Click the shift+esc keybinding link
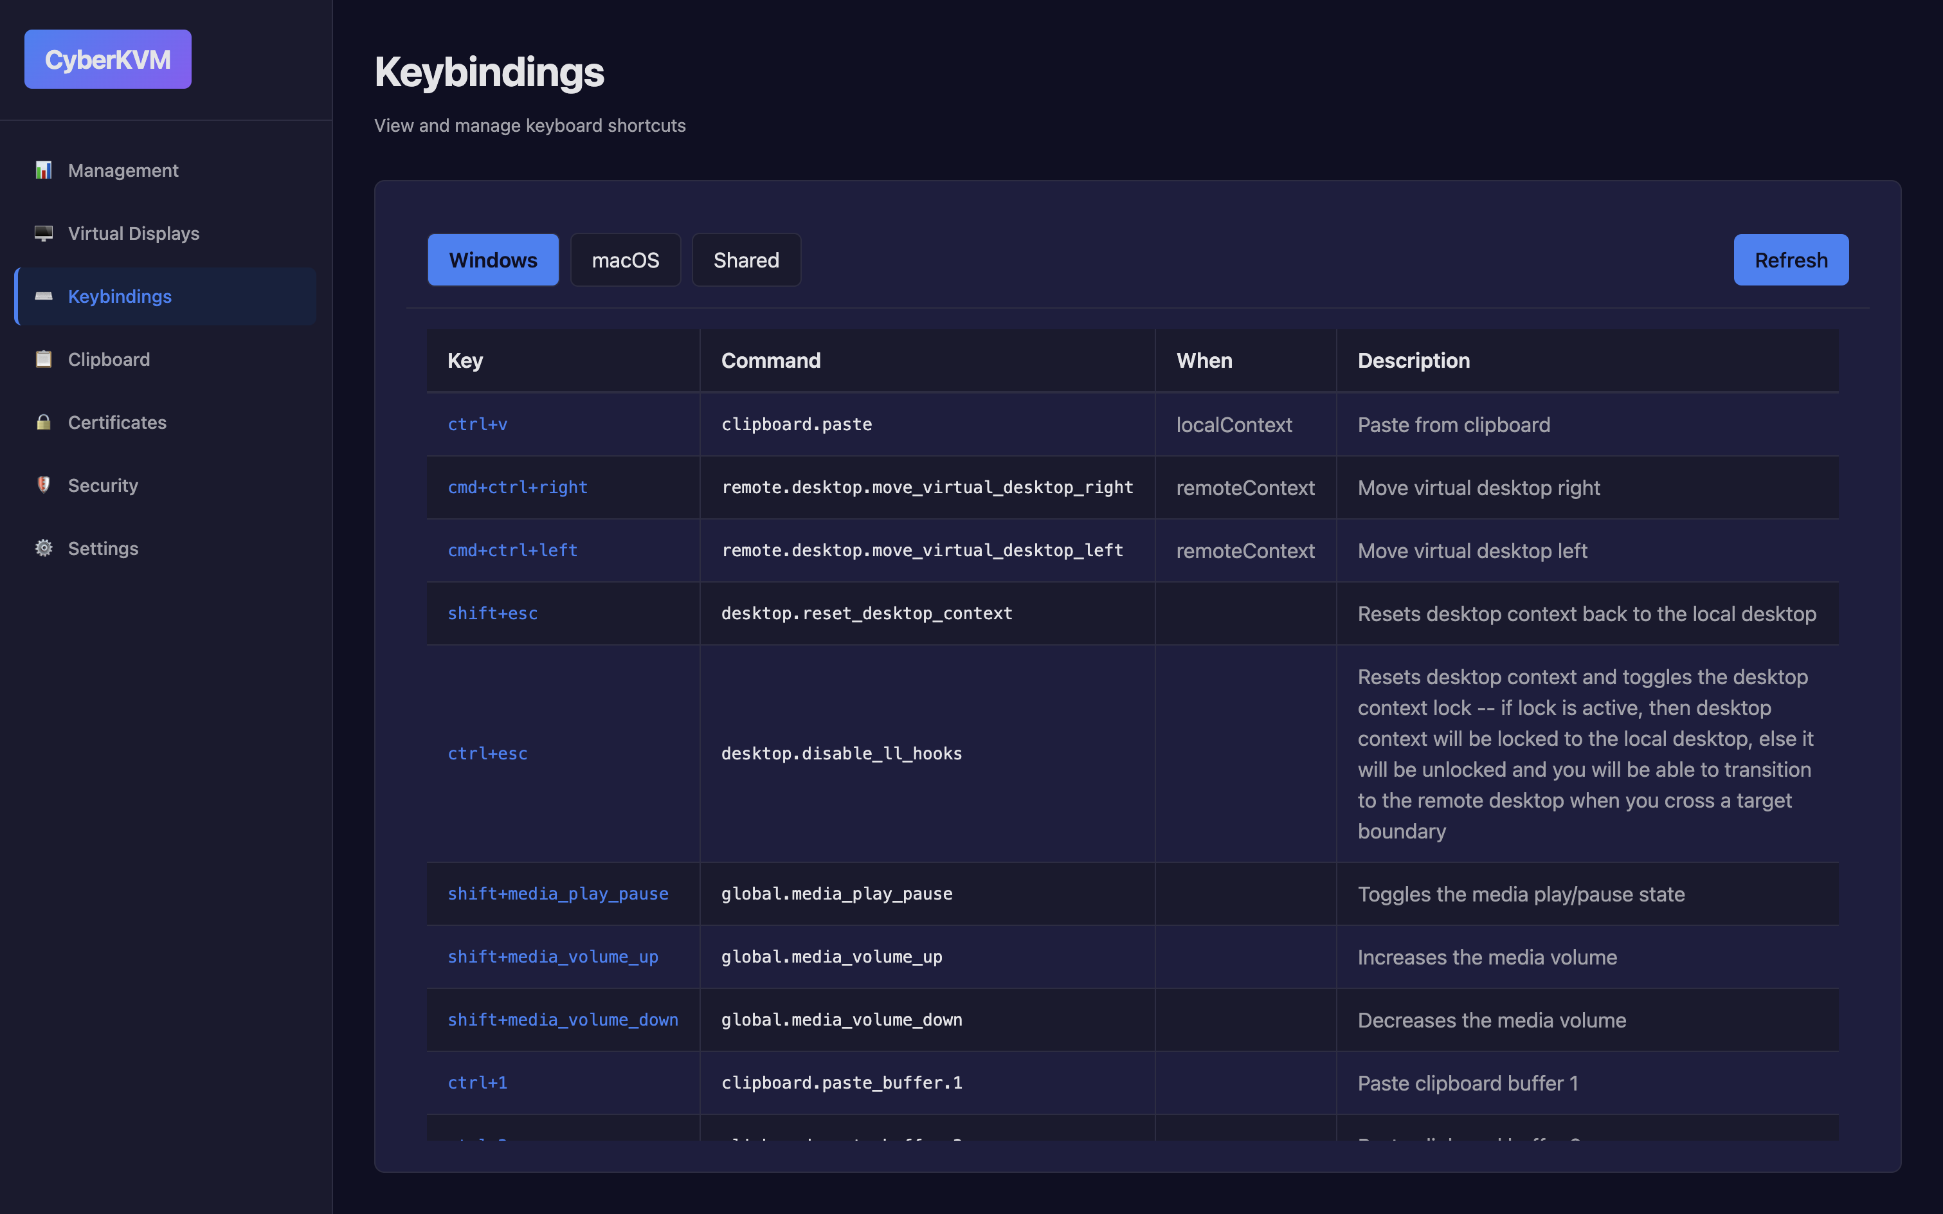Viewport: 1943px width, 1214px height. [492, 613]
